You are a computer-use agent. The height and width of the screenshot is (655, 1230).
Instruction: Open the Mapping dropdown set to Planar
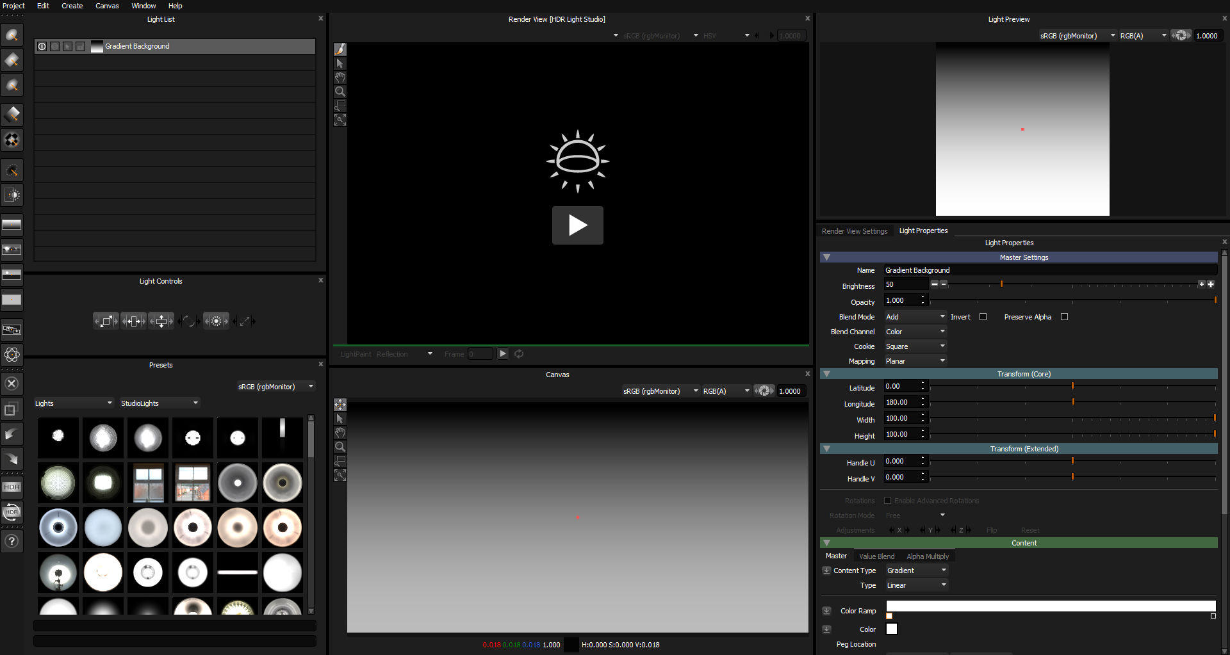tap(915, 361)
